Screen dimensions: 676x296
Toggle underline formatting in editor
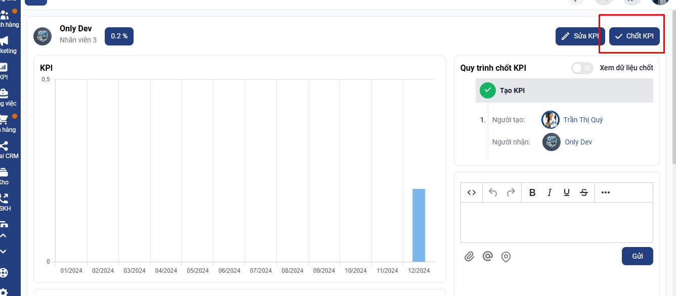click(x=567, y=192)
